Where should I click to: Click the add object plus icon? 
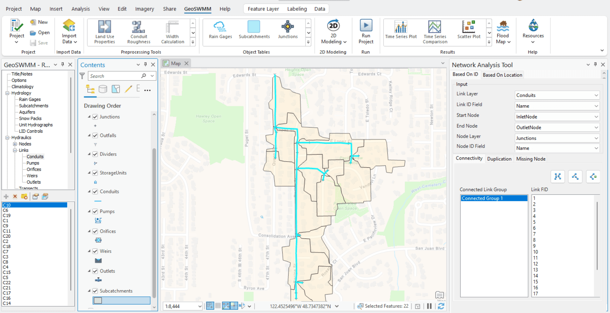tap(6, 197)
